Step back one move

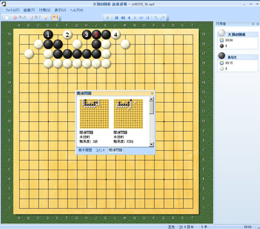pyautogui.click(x=129, y=17)
